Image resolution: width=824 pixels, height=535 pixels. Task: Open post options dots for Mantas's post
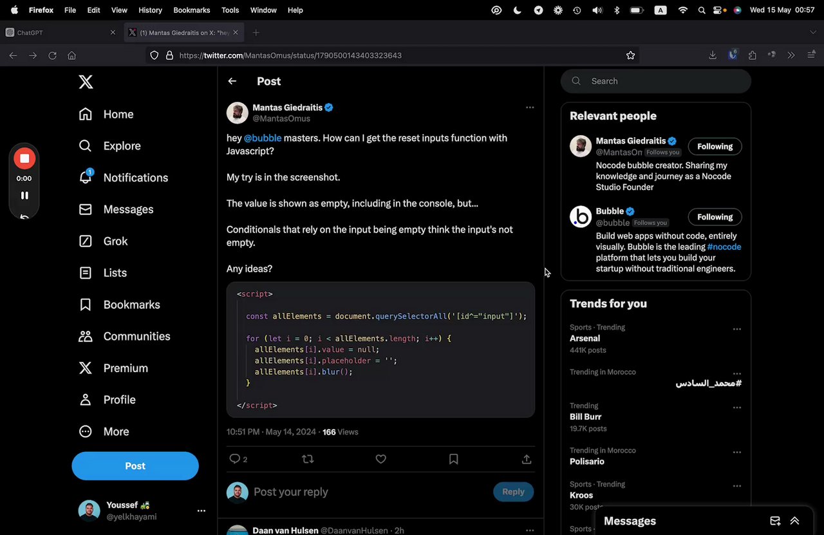pyautogui.click(x=530, y=108)
